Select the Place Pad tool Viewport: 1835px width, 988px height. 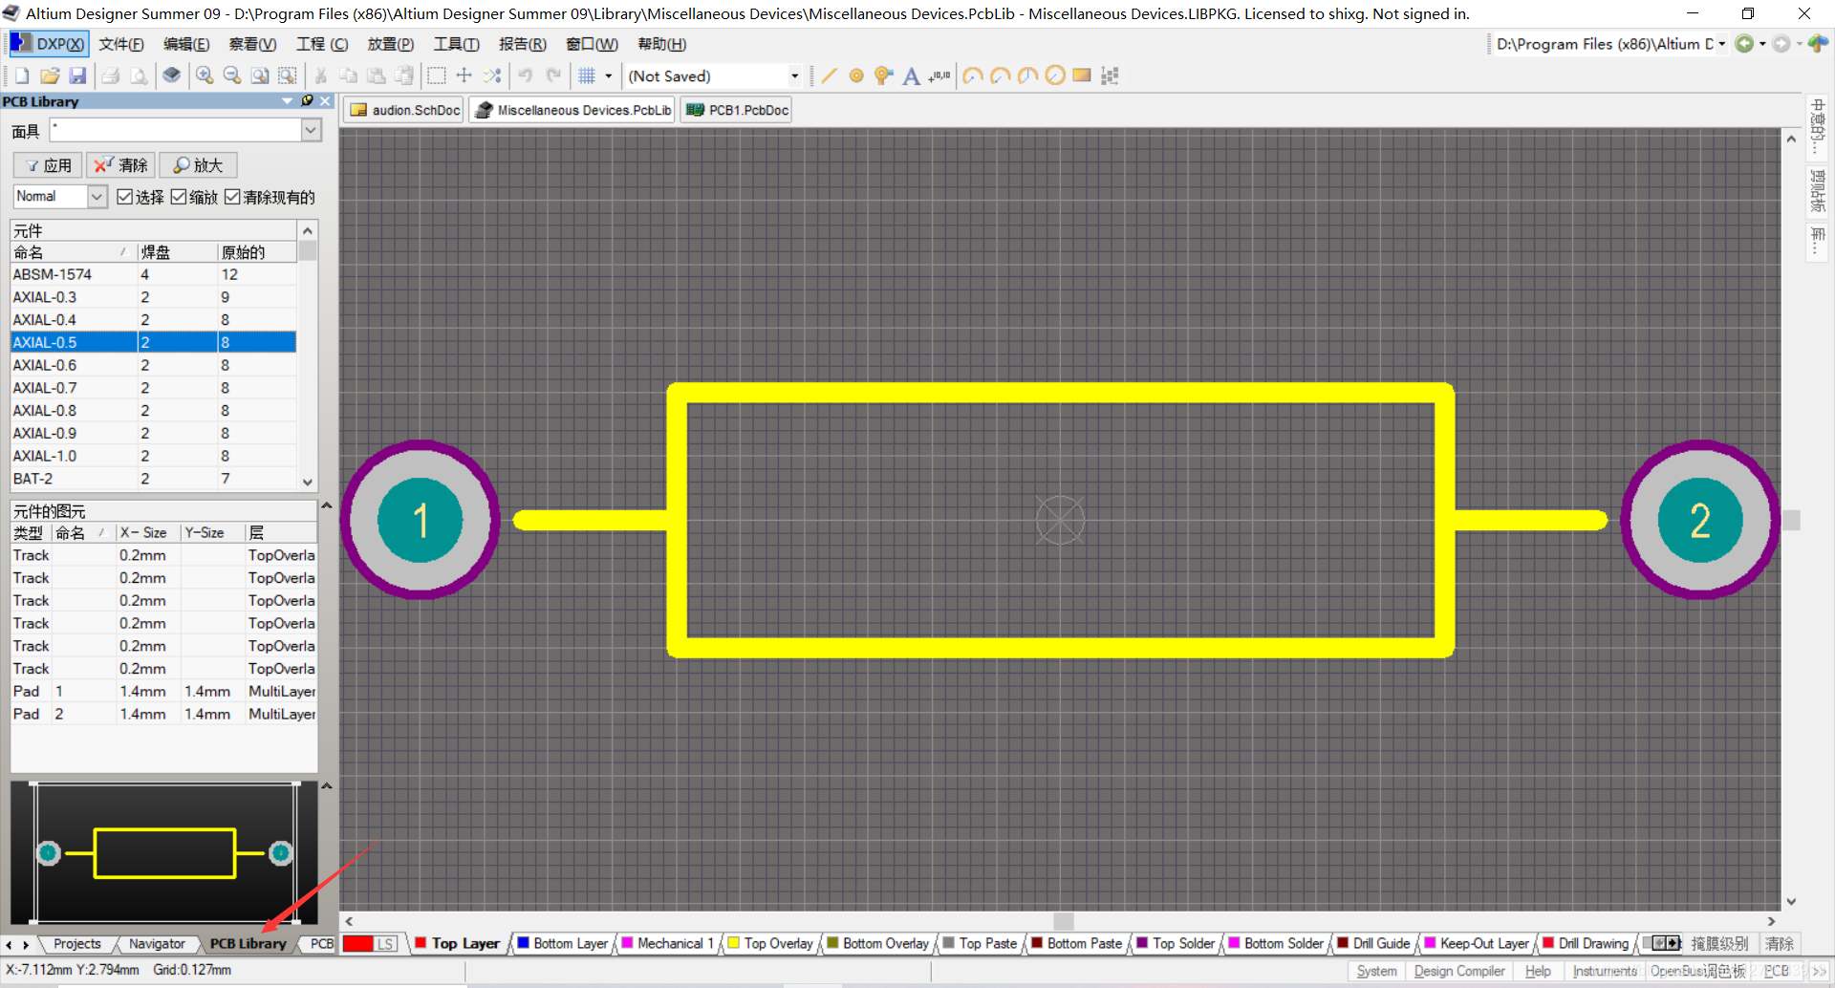(856, 75)
